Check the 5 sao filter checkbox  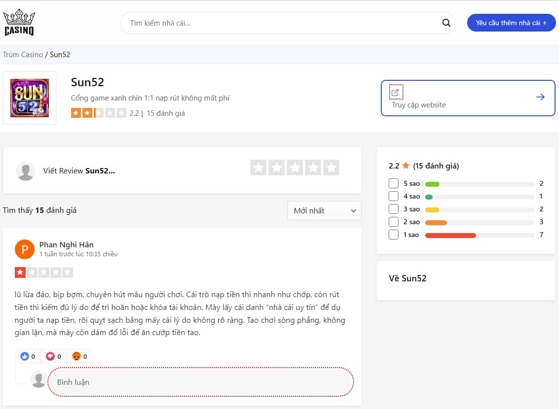pos(394,183)
